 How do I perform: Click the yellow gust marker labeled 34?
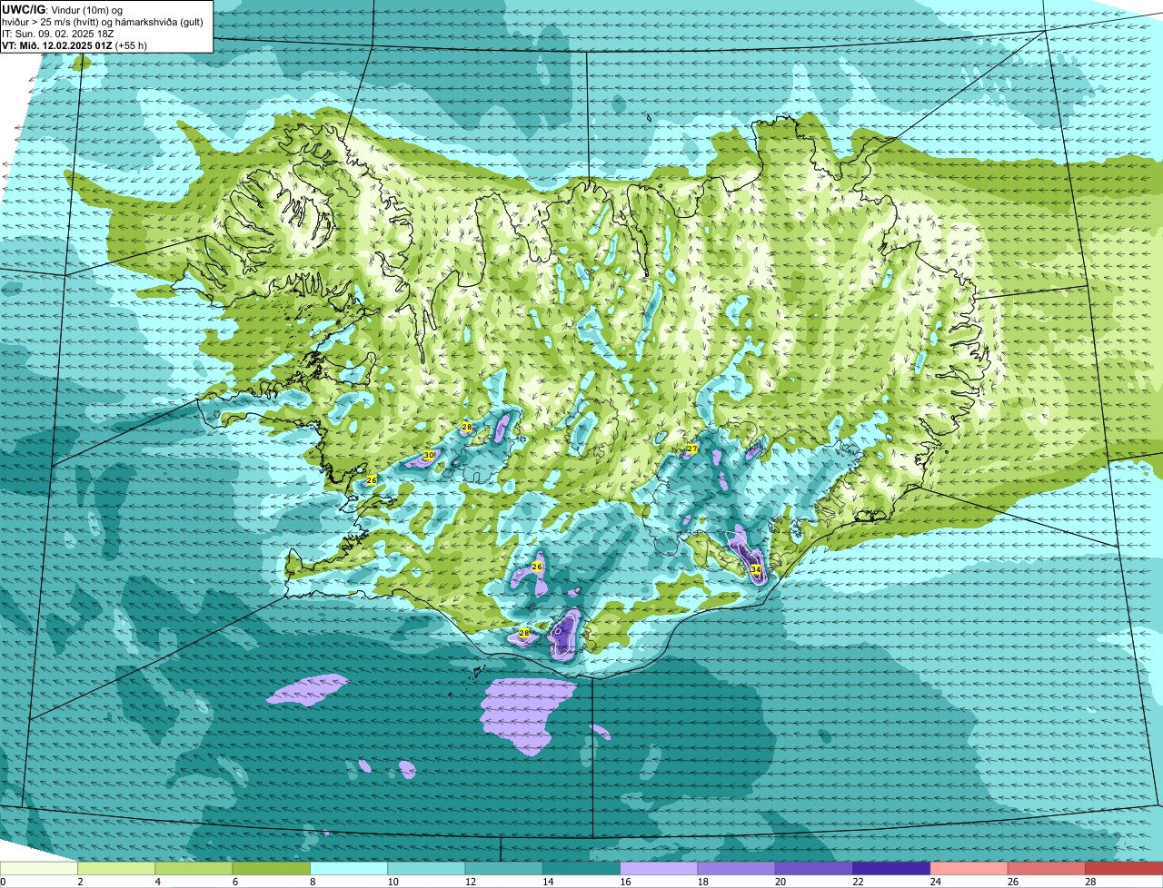coord(756,569)
